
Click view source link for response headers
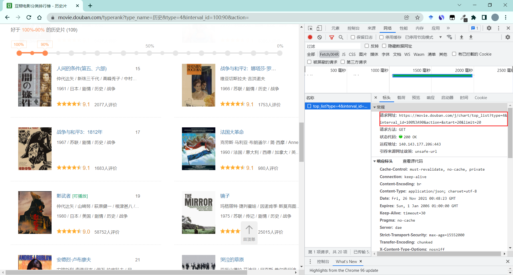[x=413, y=161]
